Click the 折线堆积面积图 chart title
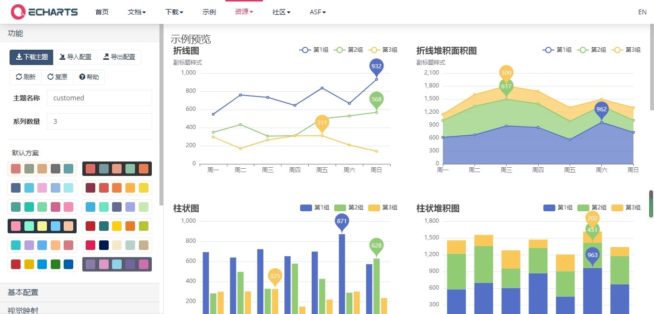 click(x=447, y=51)
